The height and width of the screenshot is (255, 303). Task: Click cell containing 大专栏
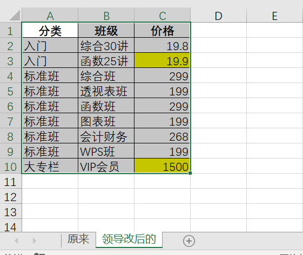50,166
